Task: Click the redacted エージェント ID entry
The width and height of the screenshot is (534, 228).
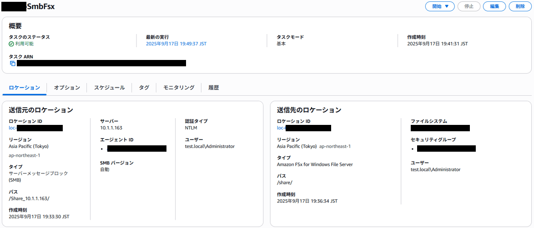Action: click(136, 149)
